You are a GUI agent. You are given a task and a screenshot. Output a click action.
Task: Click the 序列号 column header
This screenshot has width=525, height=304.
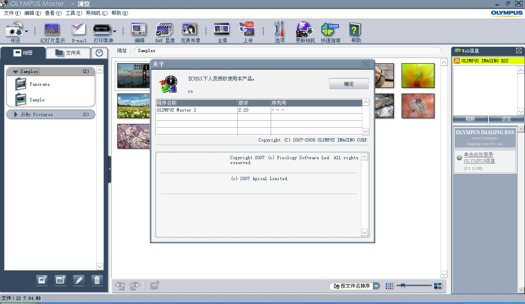(316, 103)
